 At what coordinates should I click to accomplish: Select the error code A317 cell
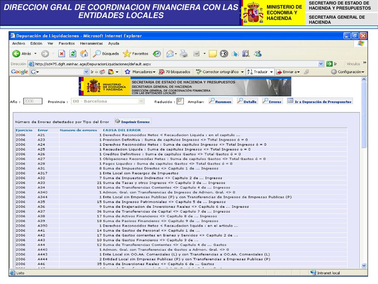point(42,173)
